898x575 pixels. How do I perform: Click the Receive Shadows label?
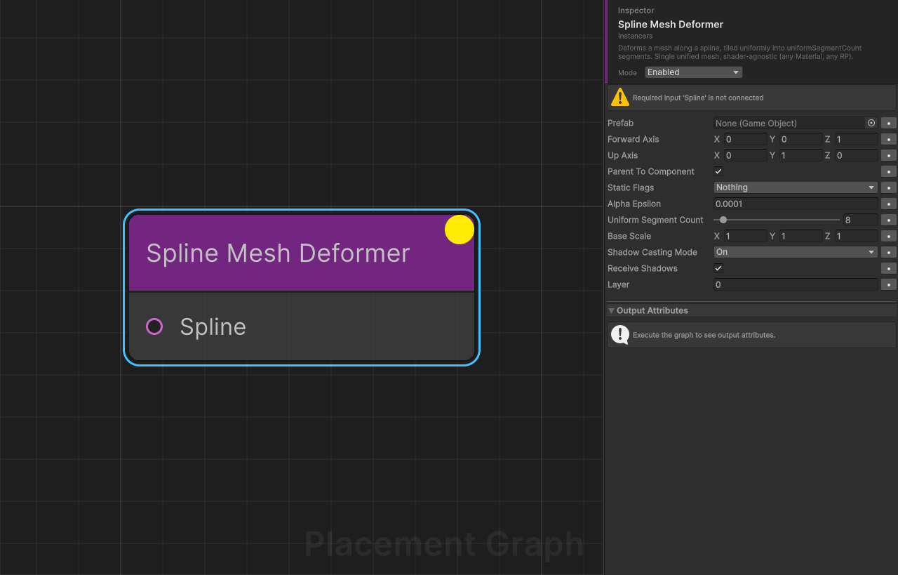(x=643, y=268)
